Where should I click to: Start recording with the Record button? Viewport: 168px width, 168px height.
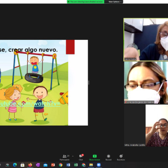(108, 157)
